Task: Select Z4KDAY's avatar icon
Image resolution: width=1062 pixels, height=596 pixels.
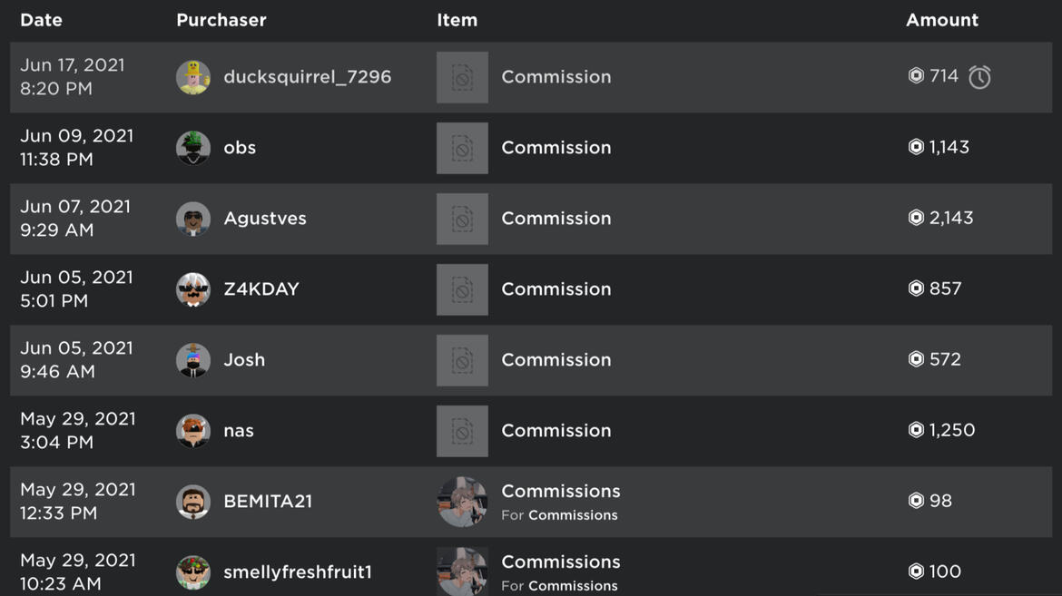Action: tap(193, 289)
